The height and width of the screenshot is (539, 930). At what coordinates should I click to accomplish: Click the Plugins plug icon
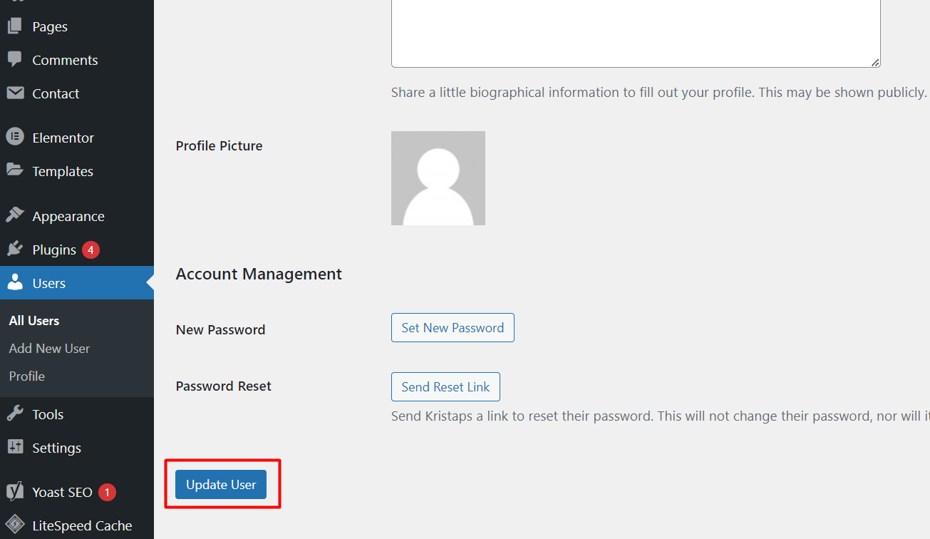(x=14, y=249)
